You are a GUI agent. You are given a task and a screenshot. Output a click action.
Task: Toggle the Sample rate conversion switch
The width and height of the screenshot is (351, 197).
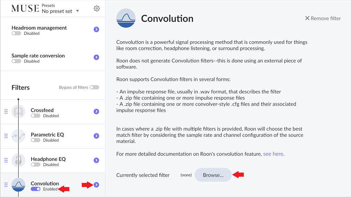click(16, 61)
